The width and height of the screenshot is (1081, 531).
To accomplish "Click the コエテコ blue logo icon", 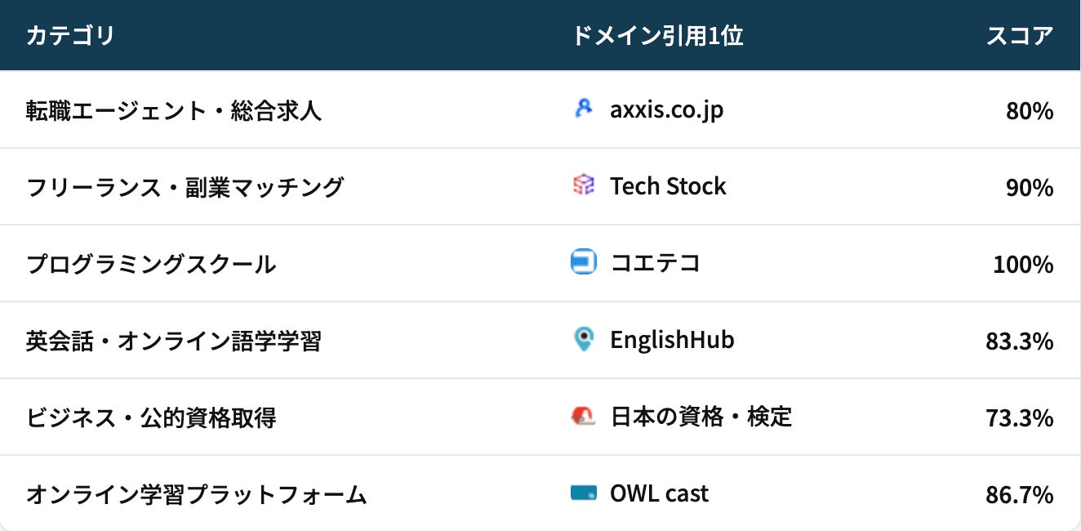I will [x=583, y=263].
